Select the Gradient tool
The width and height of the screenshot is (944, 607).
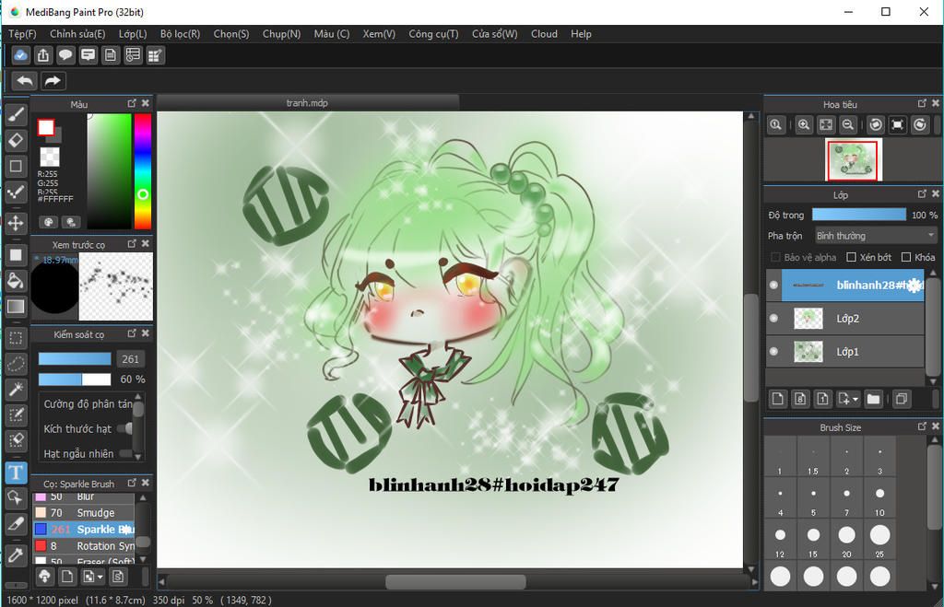click(x=17, y=306)
